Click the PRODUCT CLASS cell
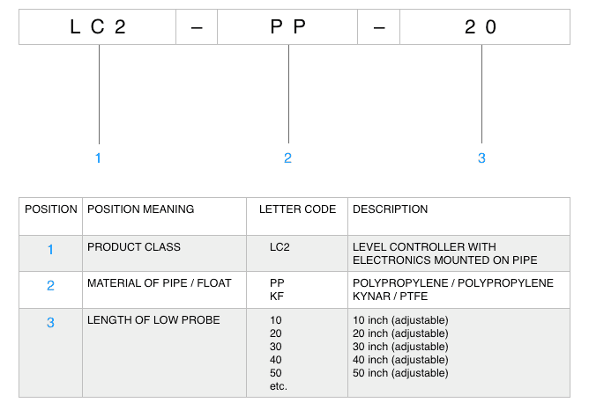The width and height of the screenshot is (589, 410). tap(134, 247)
